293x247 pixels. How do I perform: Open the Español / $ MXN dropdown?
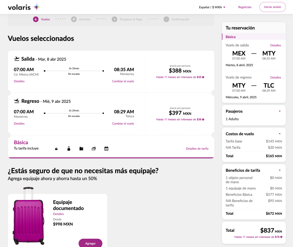(212, 7)
